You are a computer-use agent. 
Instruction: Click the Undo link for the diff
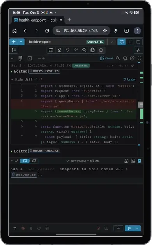click(x=129, y=79)
